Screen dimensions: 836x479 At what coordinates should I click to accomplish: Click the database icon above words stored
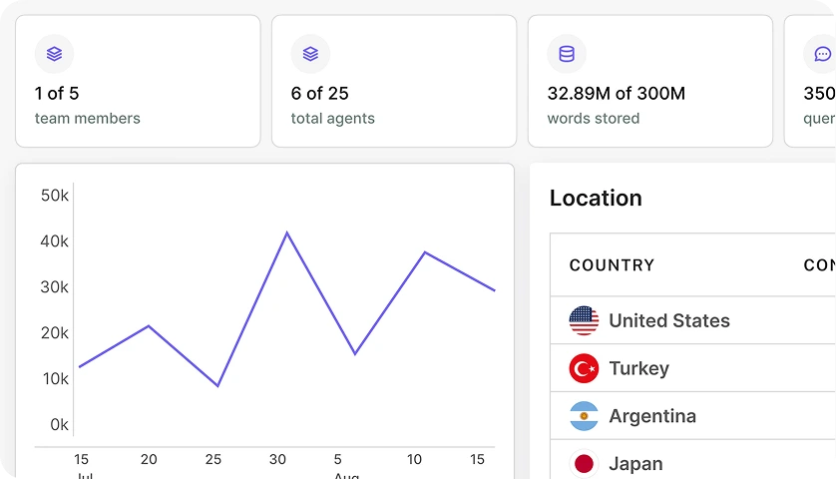pos(567,54)
